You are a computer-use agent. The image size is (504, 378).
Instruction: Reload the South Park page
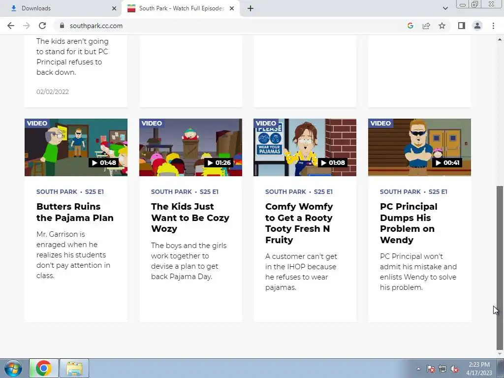pyautogui.click(x=42, y=26)
